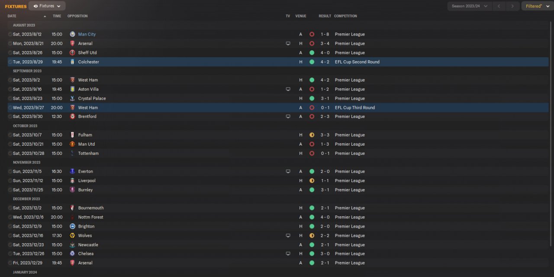Click the Wolves club badge icon
This screenshot has height=277, width=554.
pyautogui.click(x=72, y=235)
